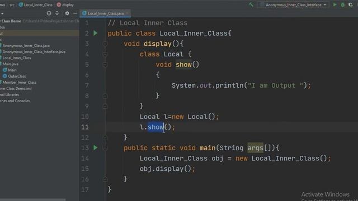Select the Inner Class Demo.iml file
The image size is (358, 201).
click(x=16, y=89)
